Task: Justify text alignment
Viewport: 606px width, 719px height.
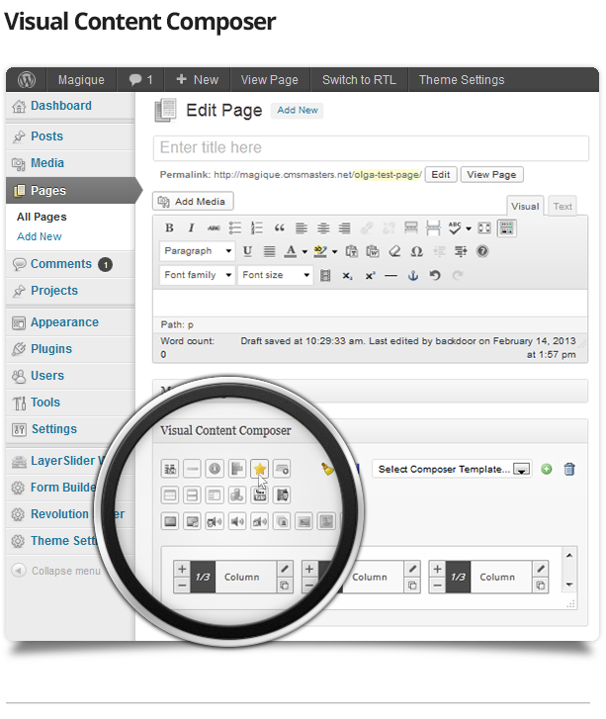Action: tap(270, 251)
